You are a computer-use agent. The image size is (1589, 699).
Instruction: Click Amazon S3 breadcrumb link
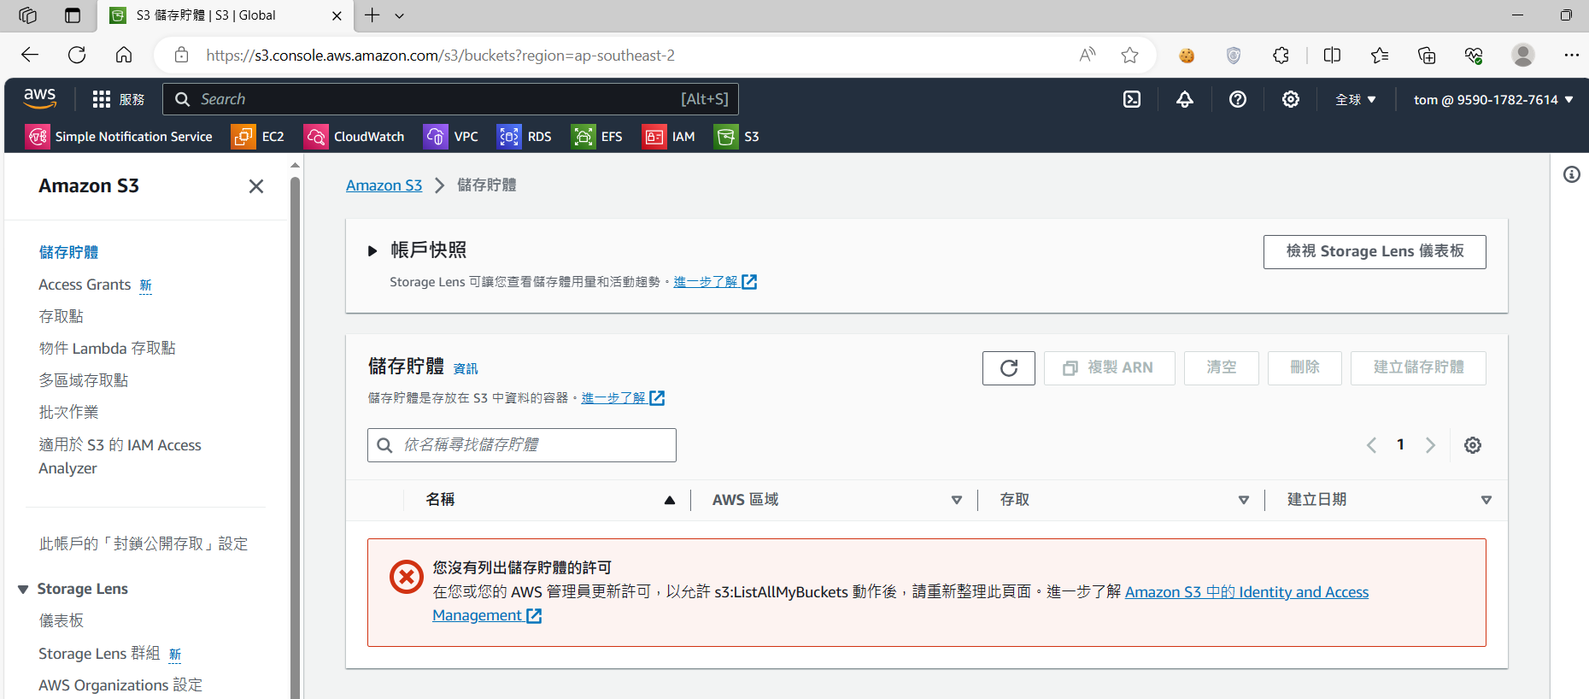(x=384, y=185)
